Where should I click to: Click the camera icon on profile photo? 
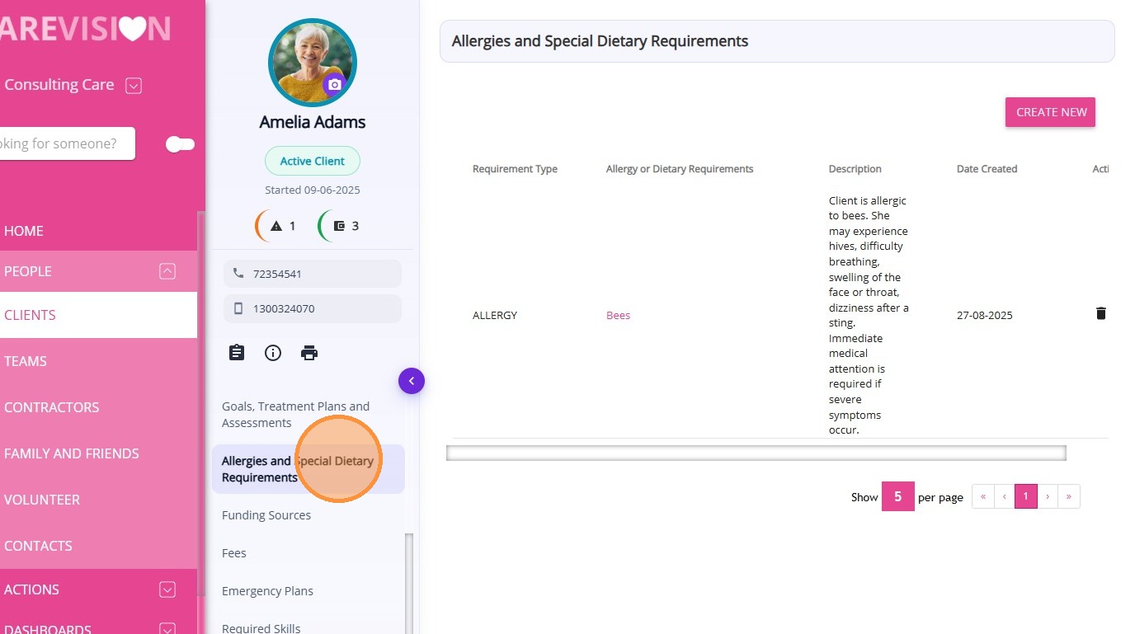pyautogui.click(x=334, y=85)
